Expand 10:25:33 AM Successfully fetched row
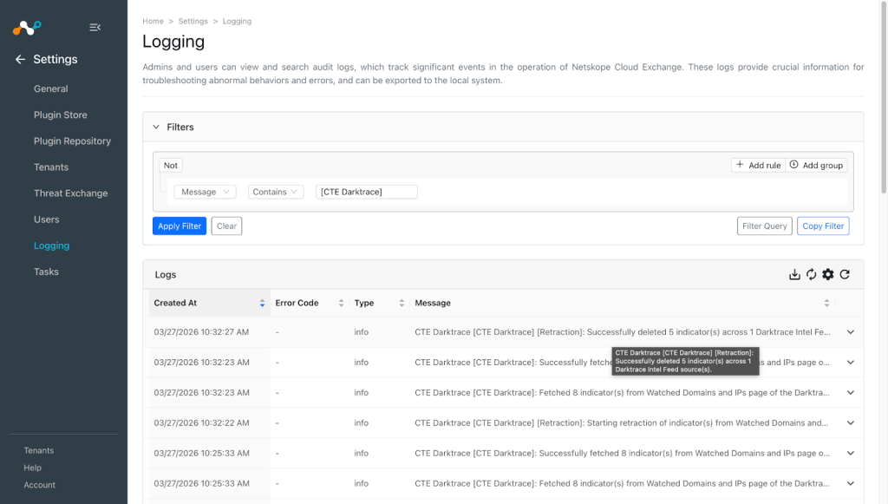 click(851, 453)
